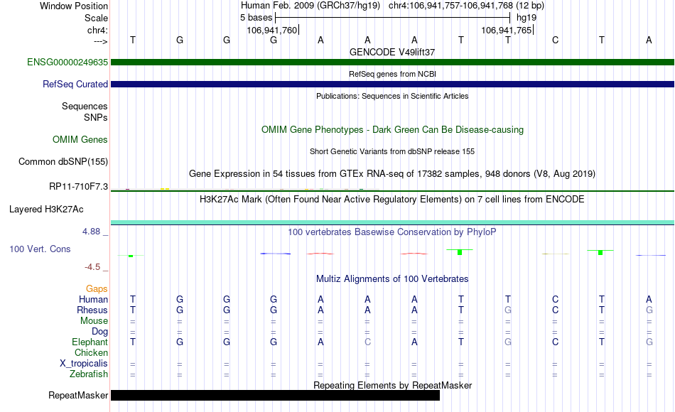Click the SNPs track label
675x412 pixels.
[96, 117]
